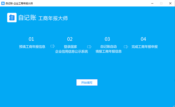
Task: Click step number 03
Action: coord(107,39)
